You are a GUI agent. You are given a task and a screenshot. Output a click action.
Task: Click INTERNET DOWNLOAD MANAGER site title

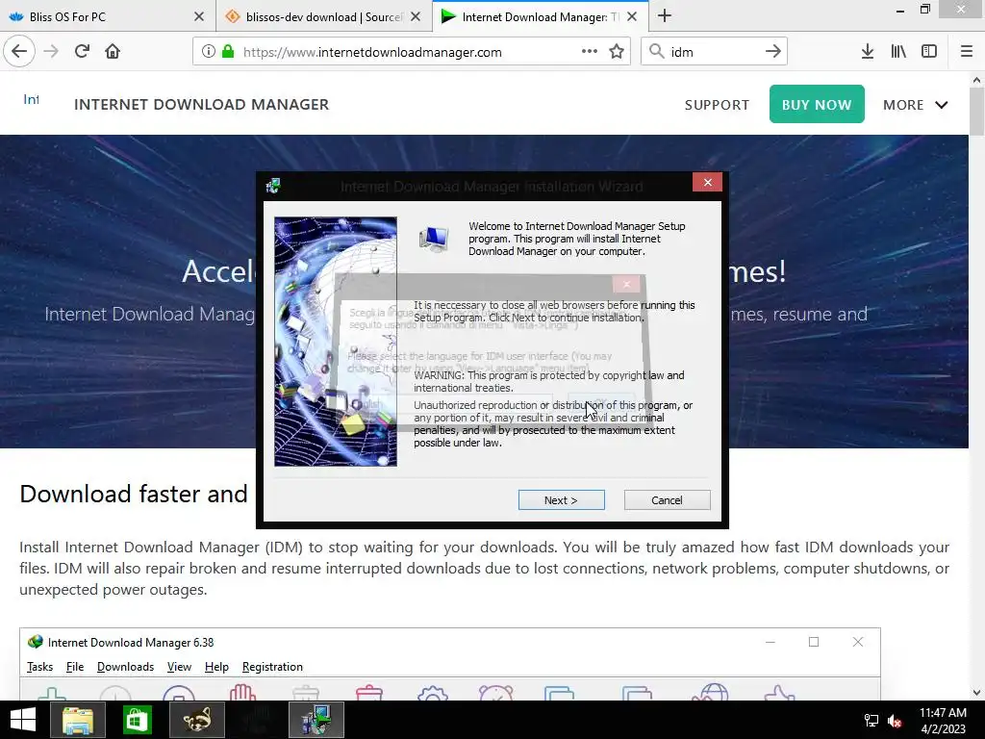[202, 104]
